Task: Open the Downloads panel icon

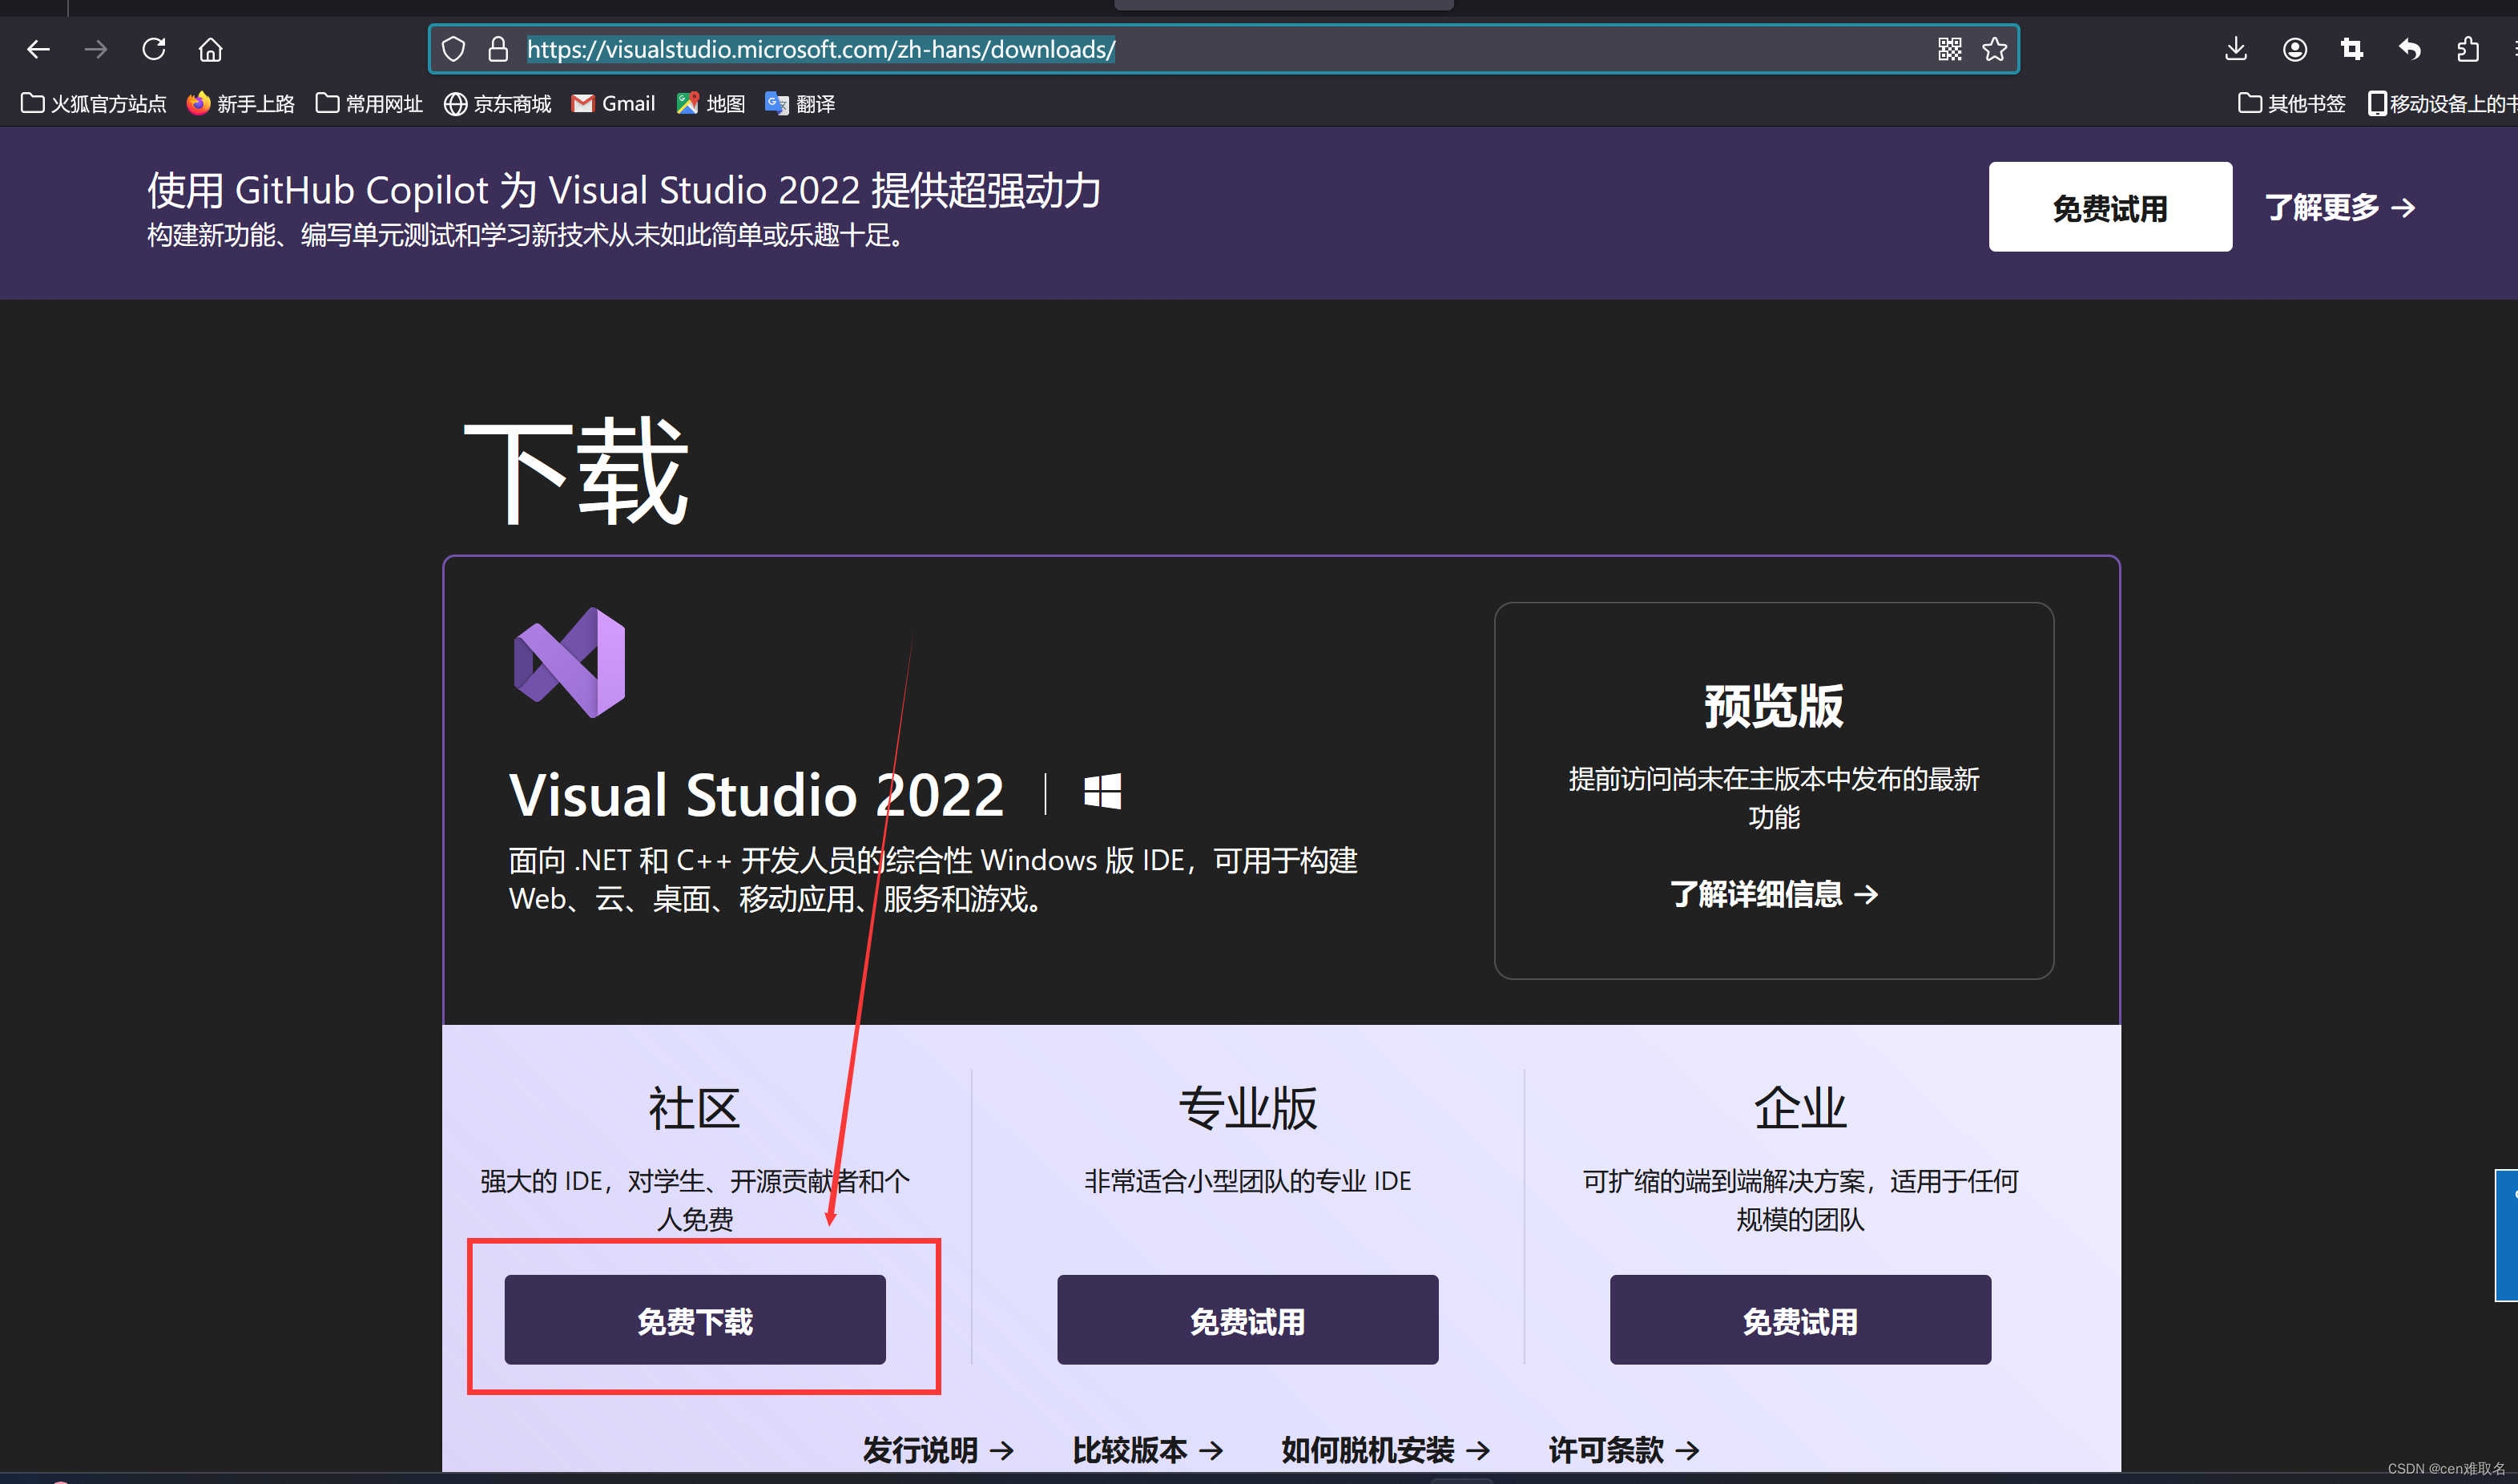Action: tap(2236, 49)
